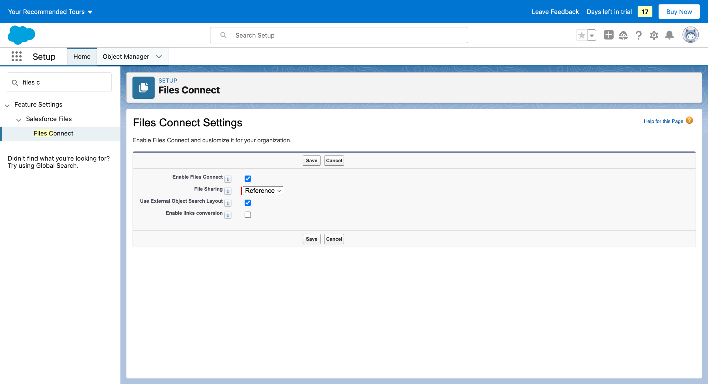The height and width of the screenshot is (384, 708).
Task: Click the trial days left badge 17
Action: (x=645, y=12)
